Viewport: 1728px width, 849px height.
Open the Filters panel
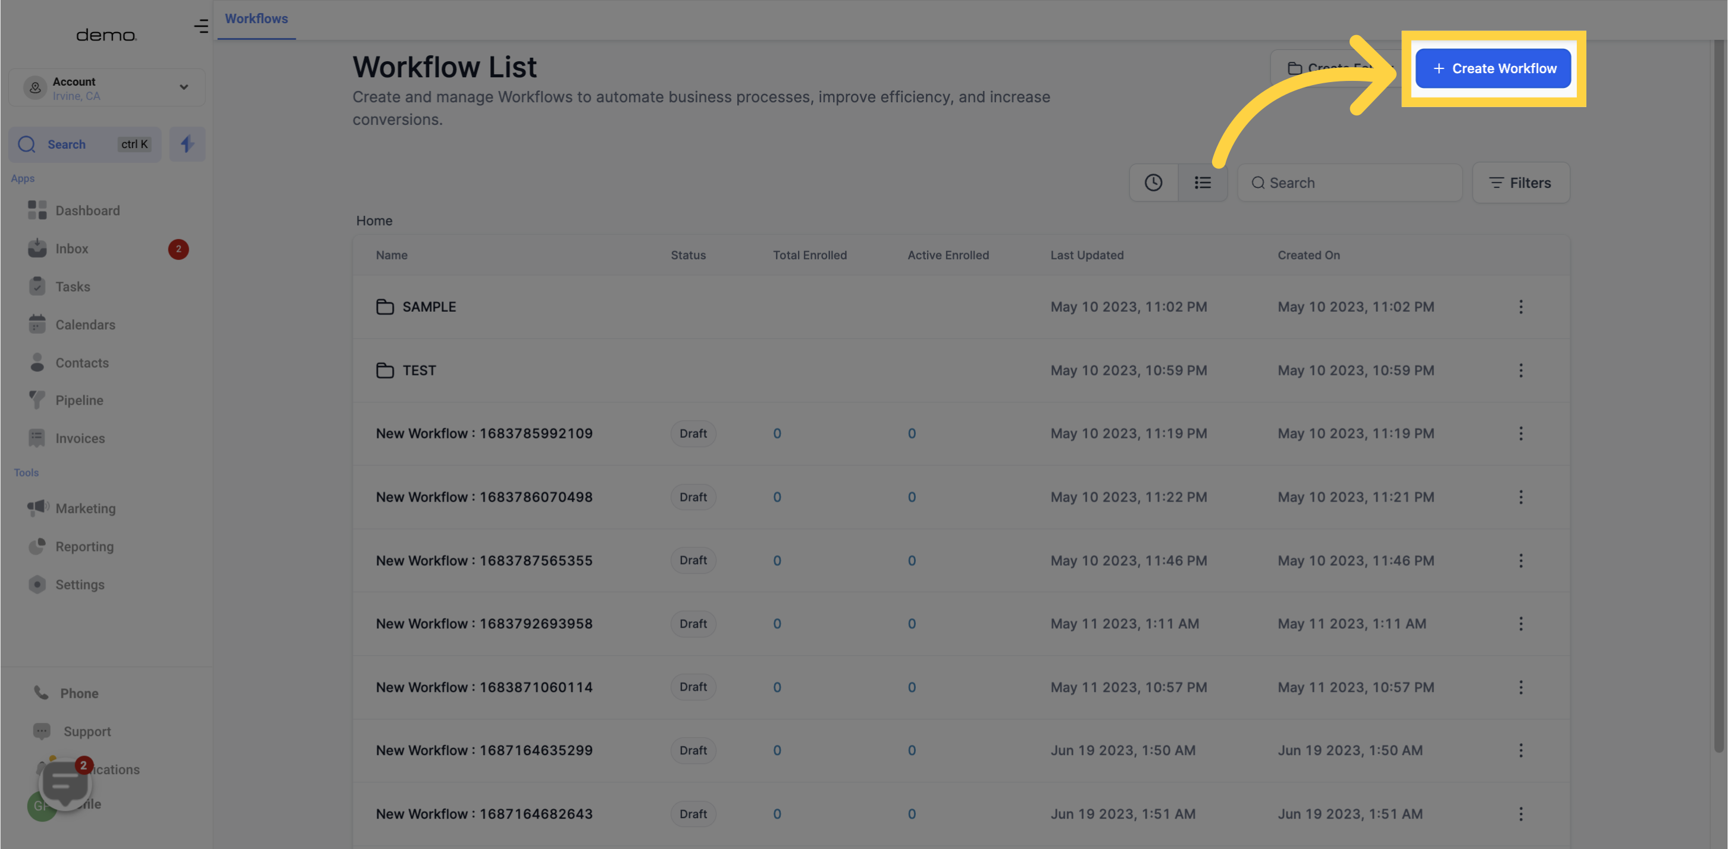(1521, 183)
